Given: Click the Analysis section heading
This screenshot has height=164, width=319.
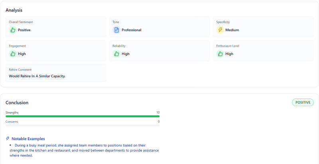Looking at the screenshot, I should pos(14,10).
